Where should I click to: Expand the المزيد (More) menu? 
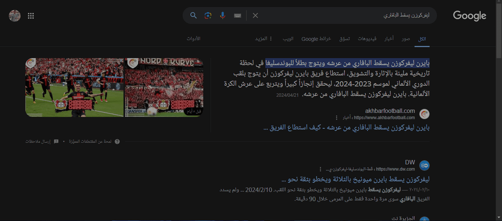[263, 39]
